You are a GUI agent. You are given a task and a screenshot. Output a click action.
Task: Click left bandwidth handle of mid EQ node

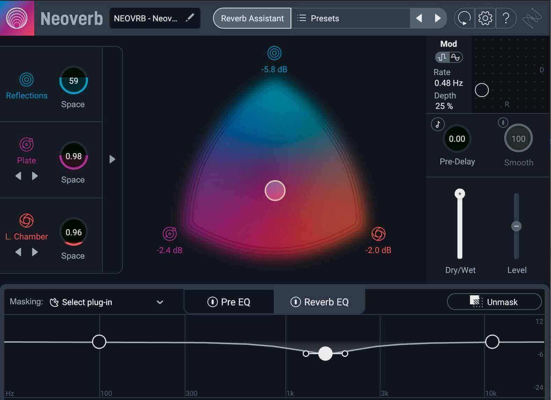pos(306,354)
